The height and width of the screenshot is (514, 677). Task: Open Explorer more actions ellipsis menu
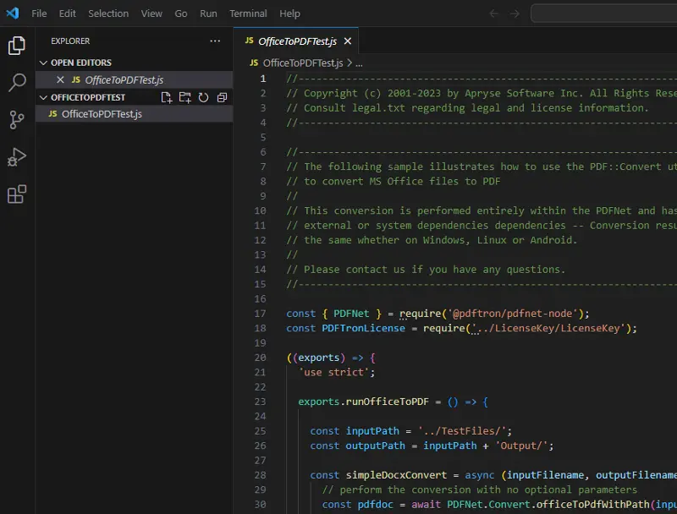point(215,41)
